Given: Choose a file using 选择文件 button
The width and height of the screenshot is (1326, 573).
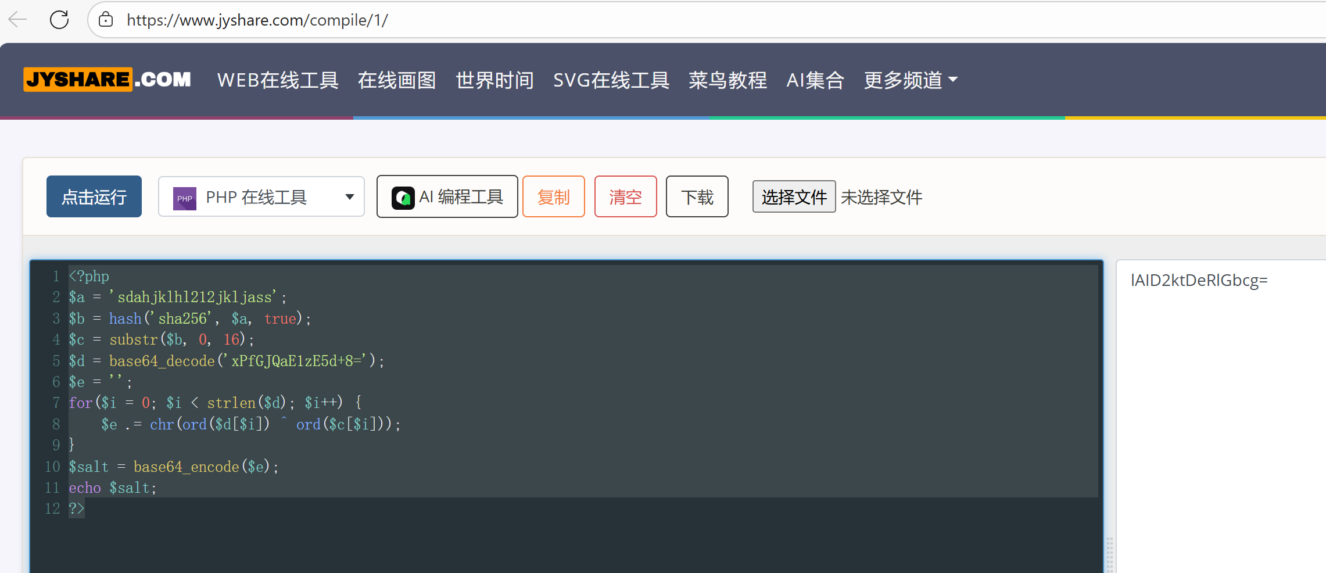Looking at the screenshot, I should pos(794,197).
